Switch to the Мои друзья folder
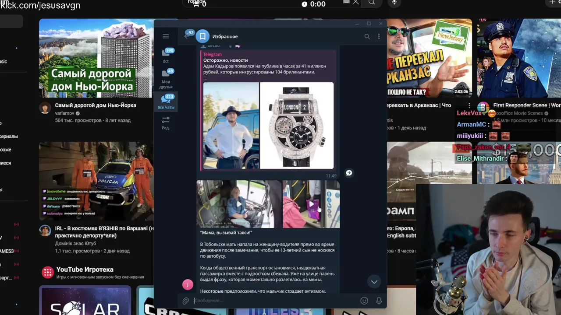The width and height of the screenshot is (561, 315). (x=166, y=79)
